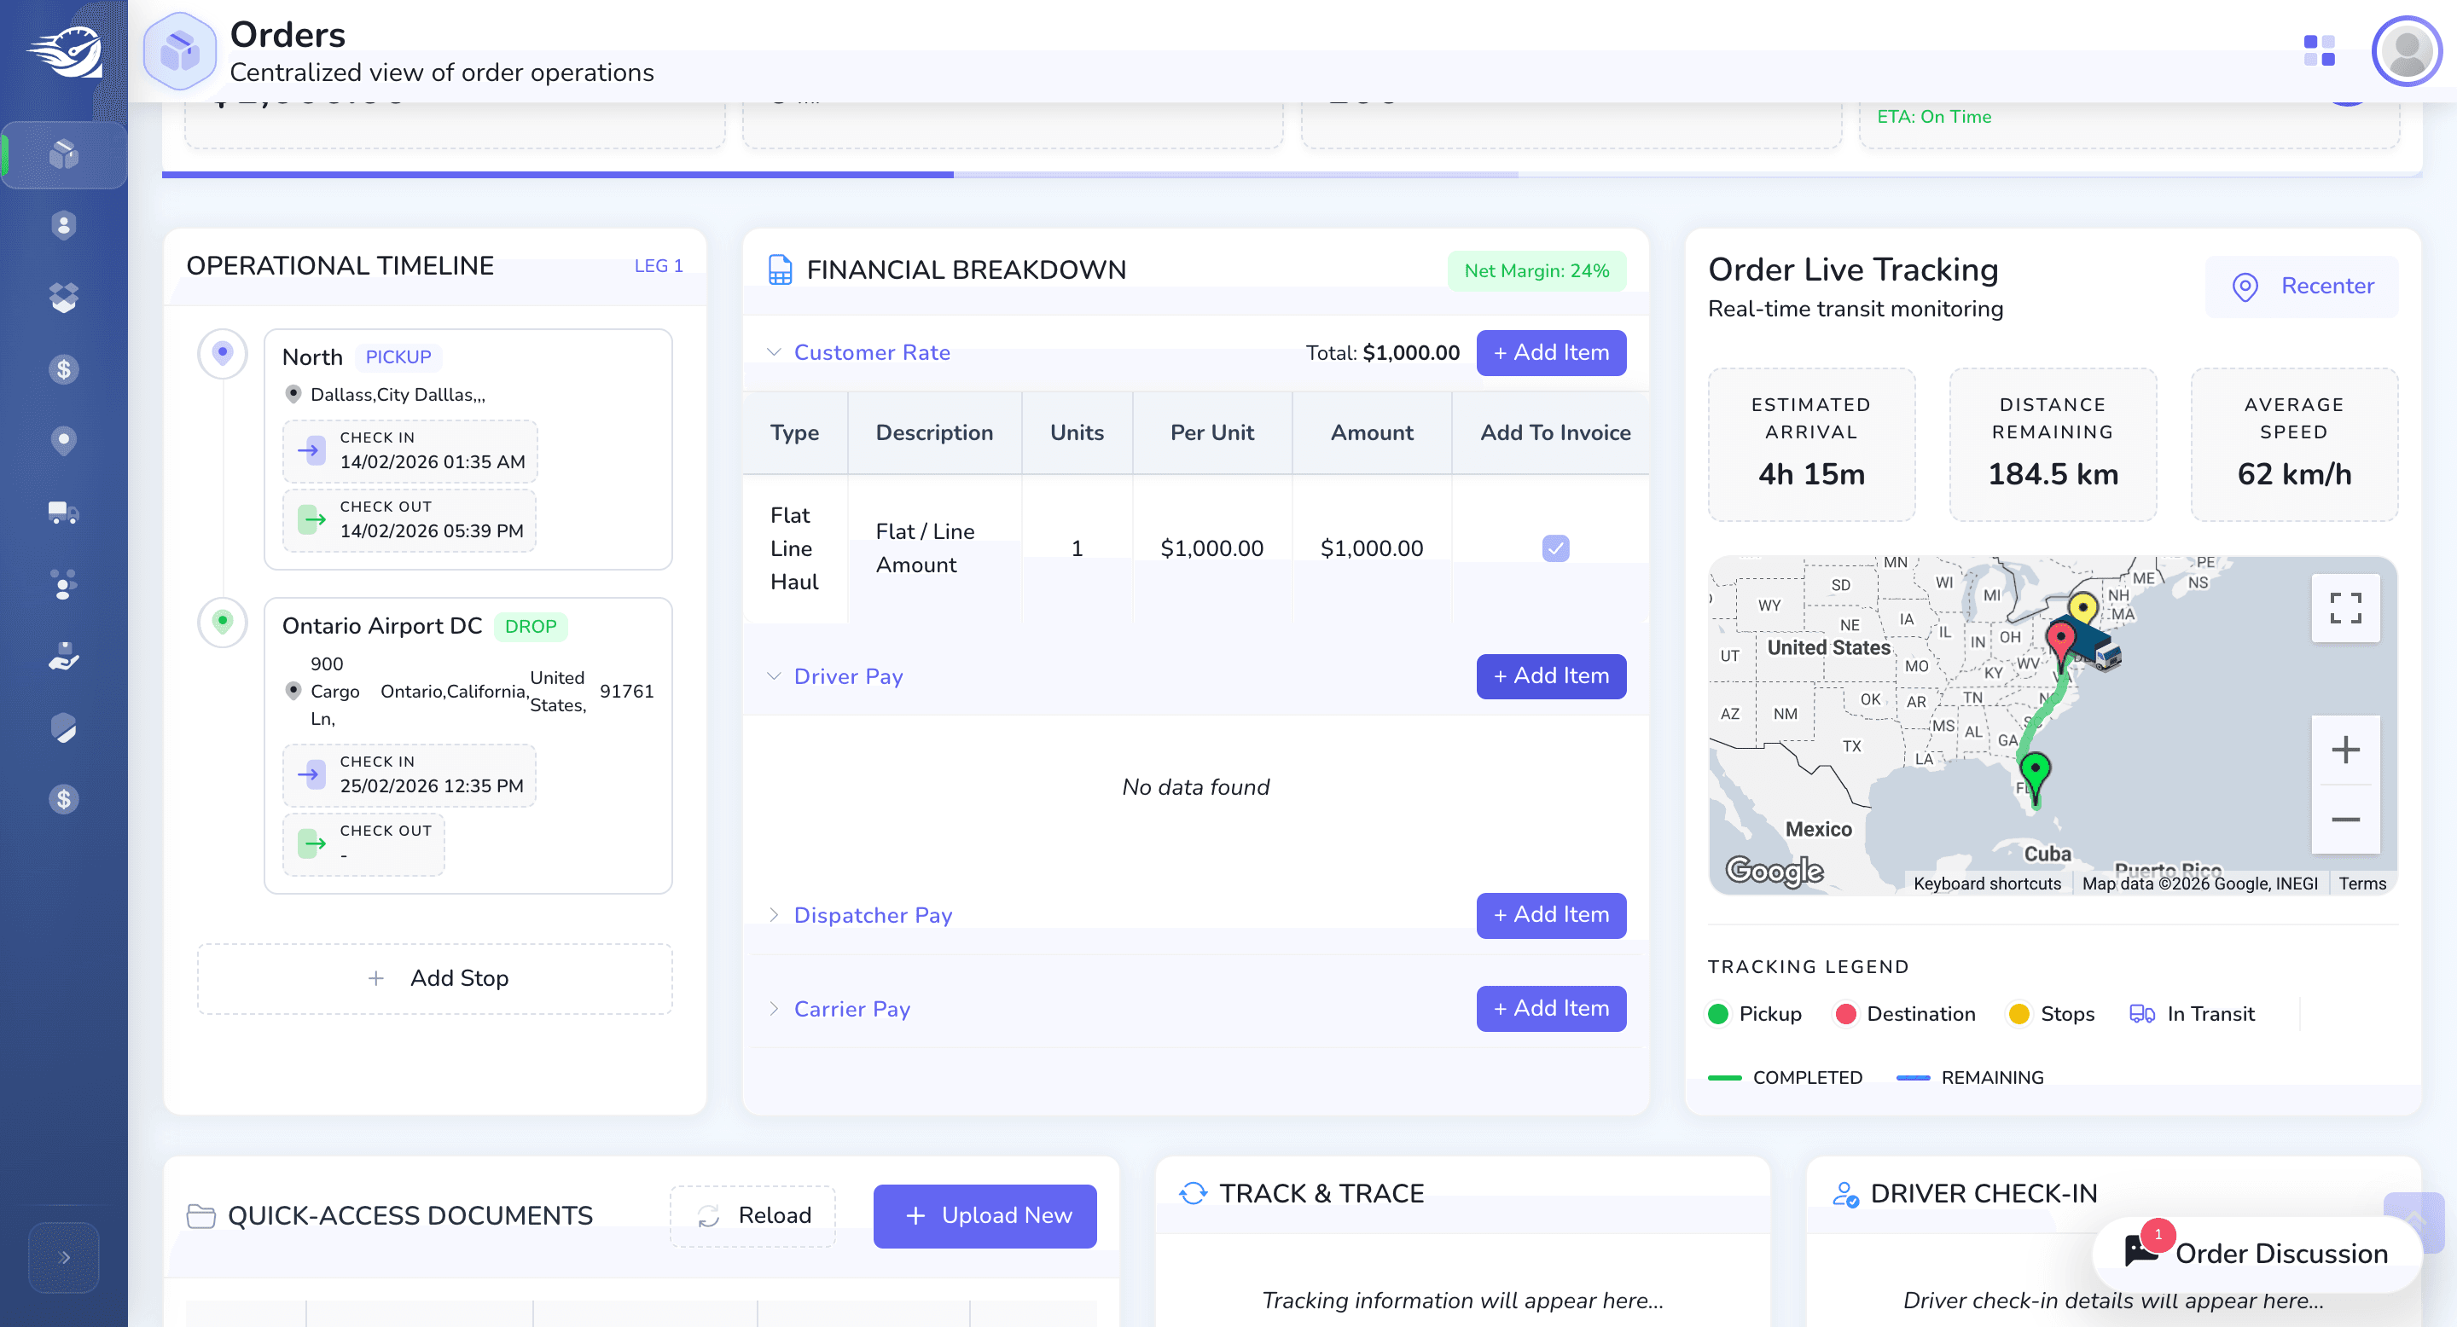Click the yellow stop pin on map
This screenshot has width=2457, height=1327.
[x=2083, y=610]
